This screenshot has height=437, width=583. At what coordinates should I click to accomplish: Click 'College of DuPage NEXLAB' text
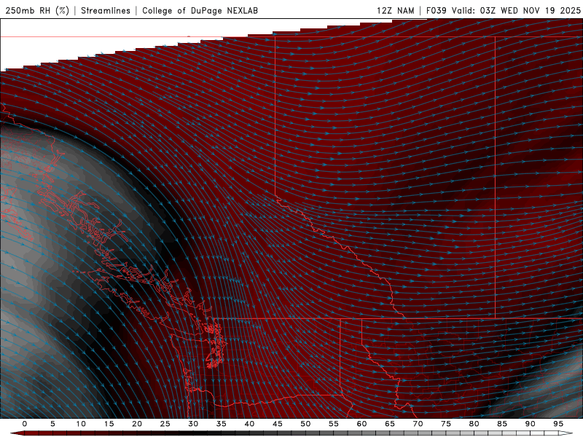coord(200,10)
